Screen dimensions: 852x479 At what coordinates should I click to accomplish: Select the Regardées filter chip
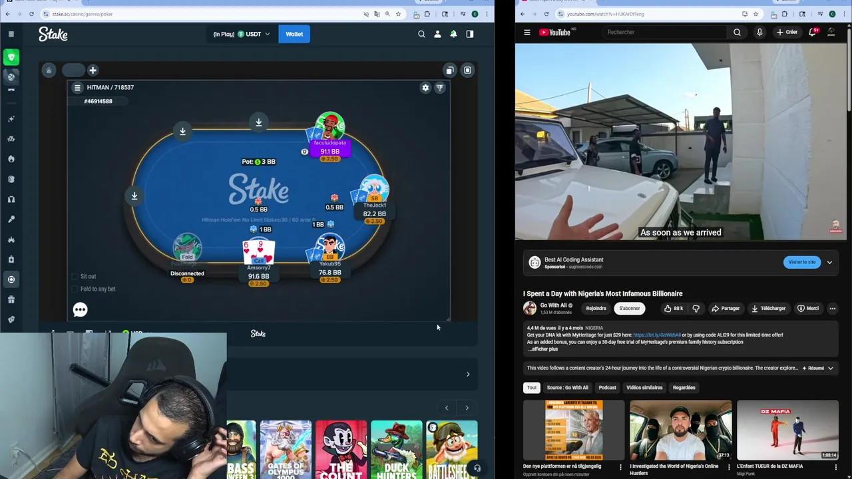click(x=684, y=388)
